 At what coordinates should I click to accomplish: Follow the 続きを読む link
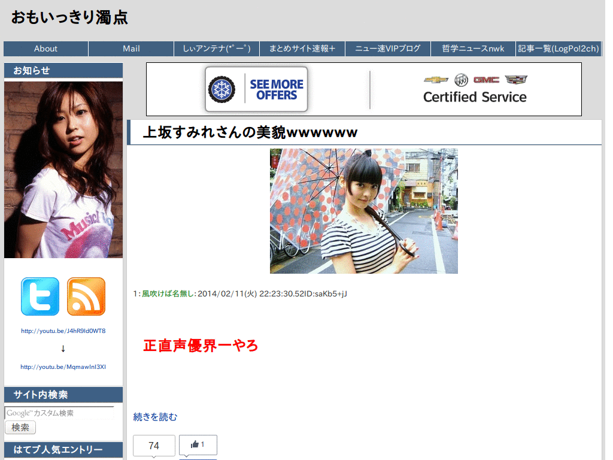(155, 417)
